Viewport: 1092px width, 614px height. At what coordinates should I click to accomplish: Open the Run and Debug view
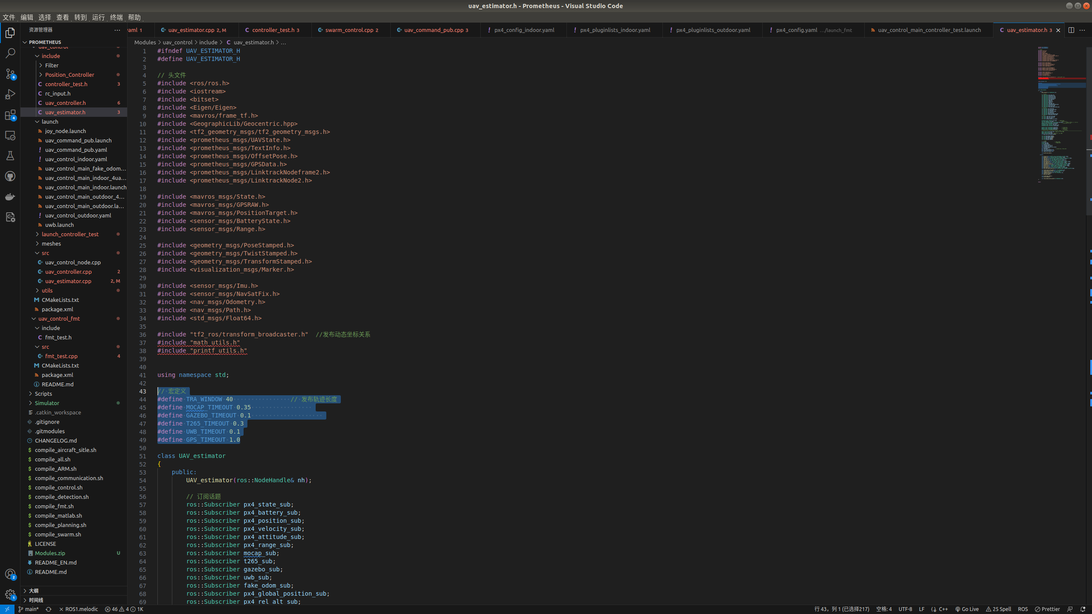[x=10, y=94]
